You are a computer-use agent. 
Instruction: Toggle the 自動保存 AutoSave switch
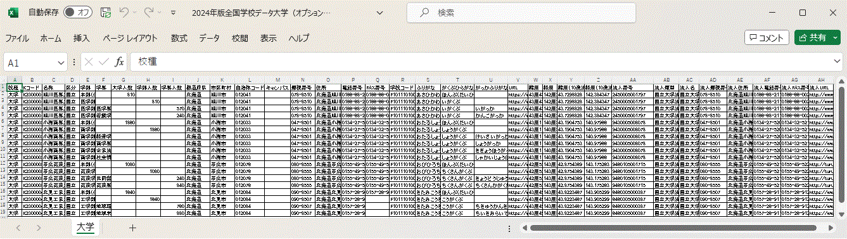click(x=78, y=13)
